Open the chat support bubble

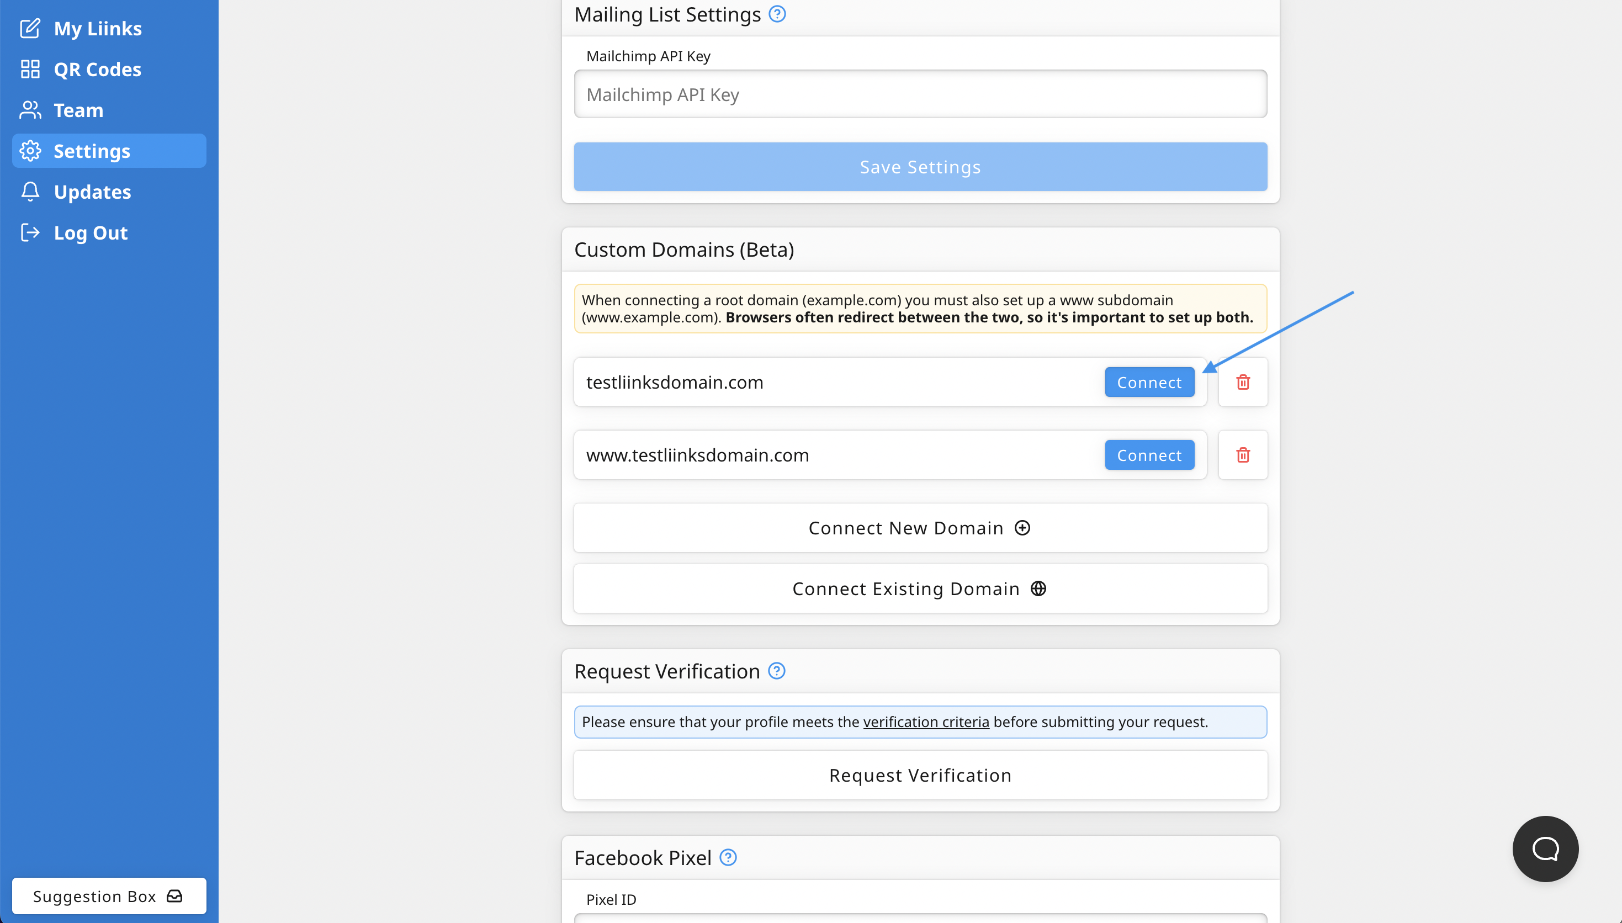tap(1545, 848)
